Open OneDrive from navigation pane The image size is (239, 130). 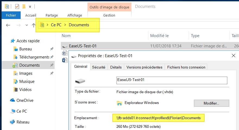pyautogui.click(x=25, y=100)
